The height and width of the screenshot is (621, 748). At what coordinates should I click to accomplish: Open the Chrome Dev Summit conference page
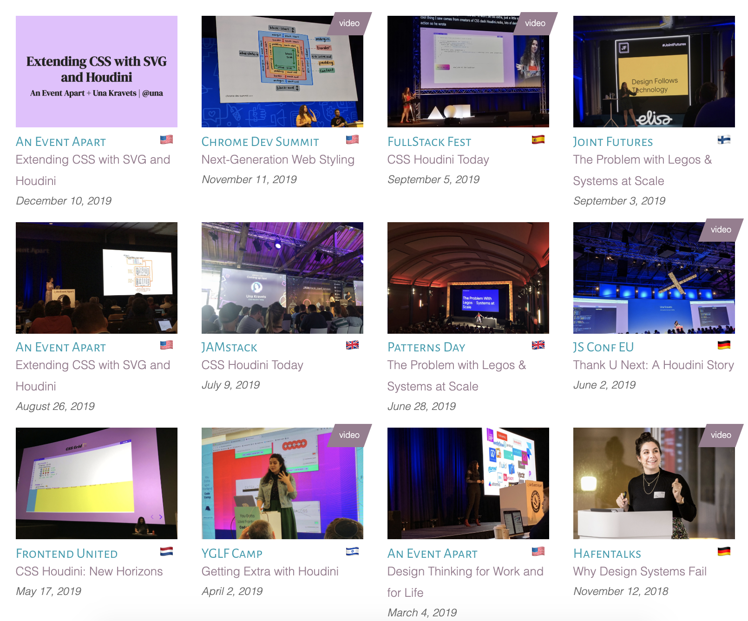[x=260, y=141]
